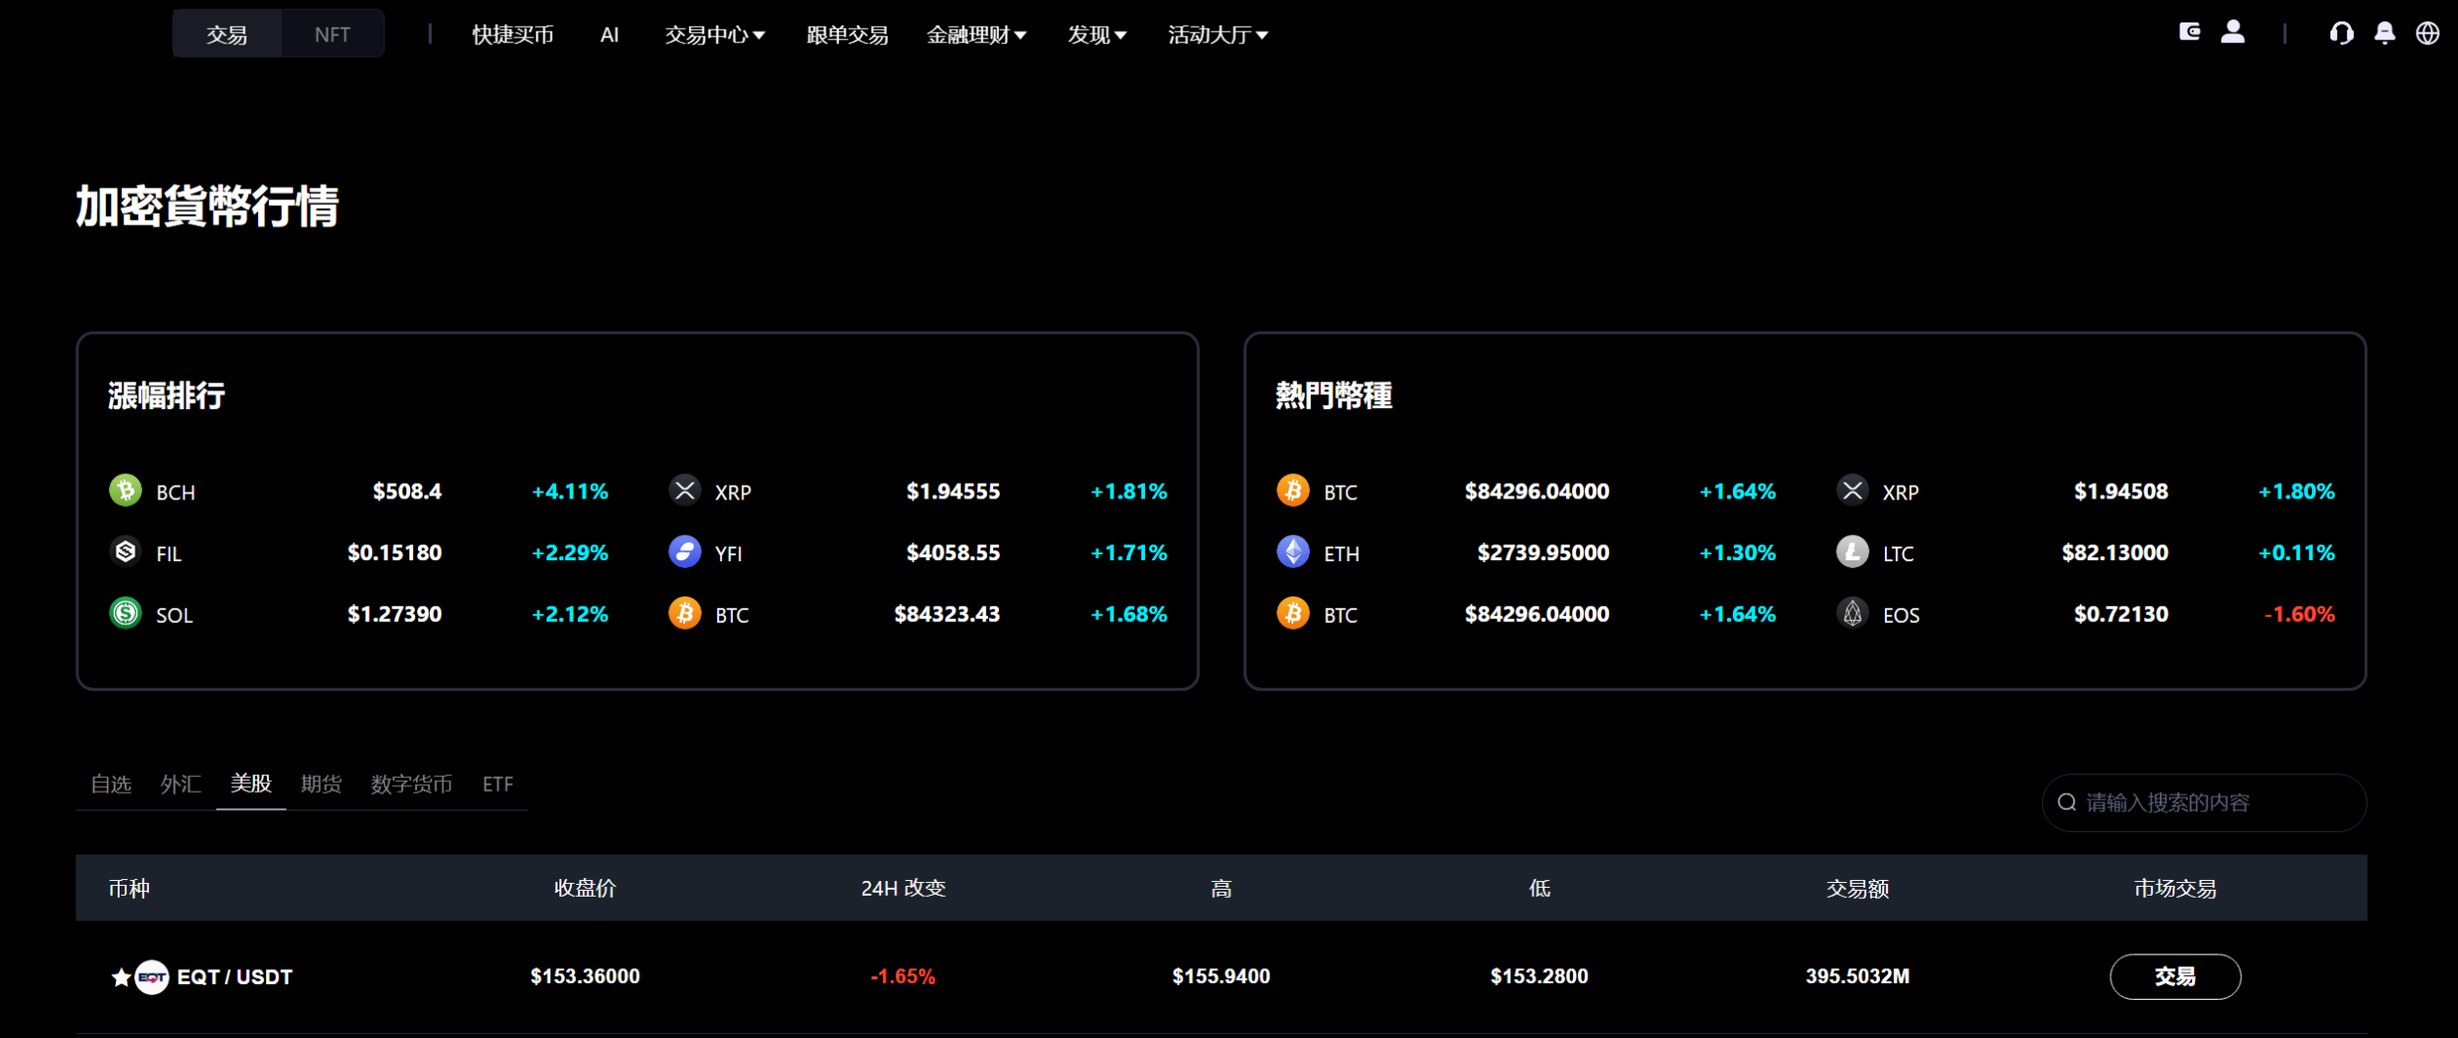Switch to NFT mode
Screen dimensions: 2458x1038
pyautogui.click(x=333, y=32)
